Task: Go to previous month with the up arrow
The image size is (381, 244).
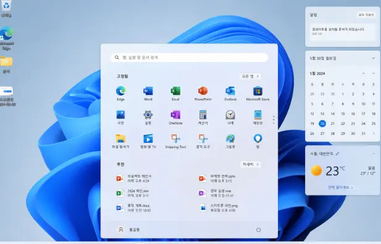Action: point(364,73)
